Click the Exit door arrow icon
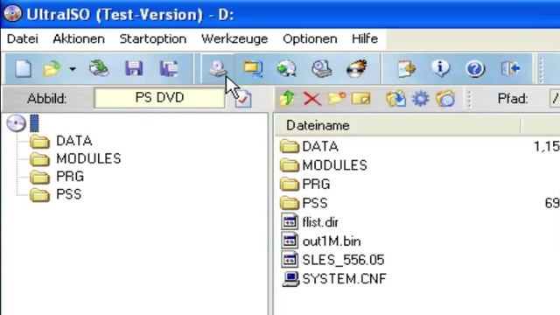The image size is (560, 315). 510,68
